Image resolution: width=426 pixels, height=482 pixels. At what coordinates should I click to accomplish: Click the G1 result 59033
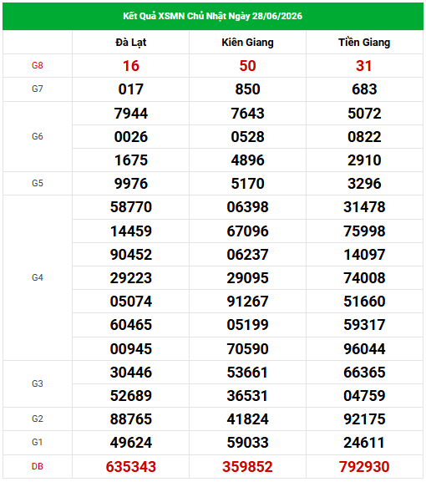(x=248, y=443)
